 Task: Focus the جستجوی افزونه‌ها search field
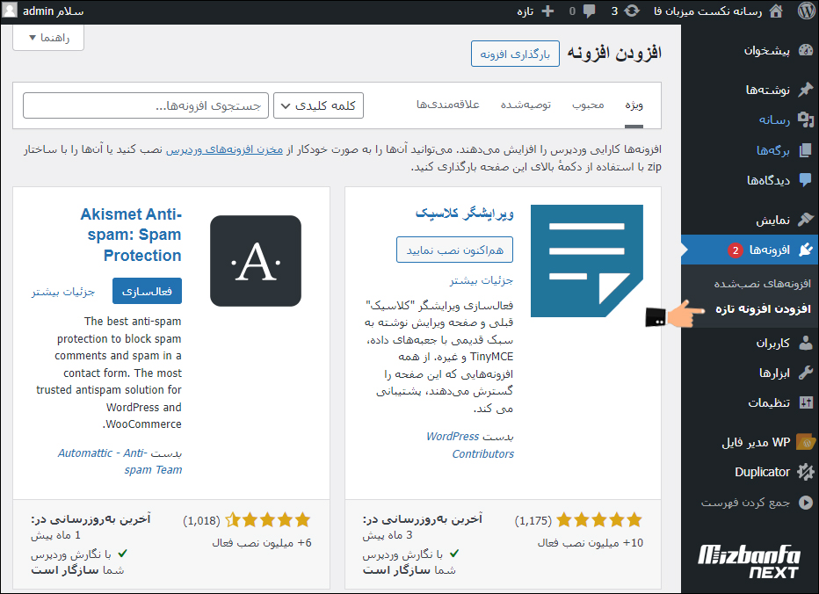146,105
